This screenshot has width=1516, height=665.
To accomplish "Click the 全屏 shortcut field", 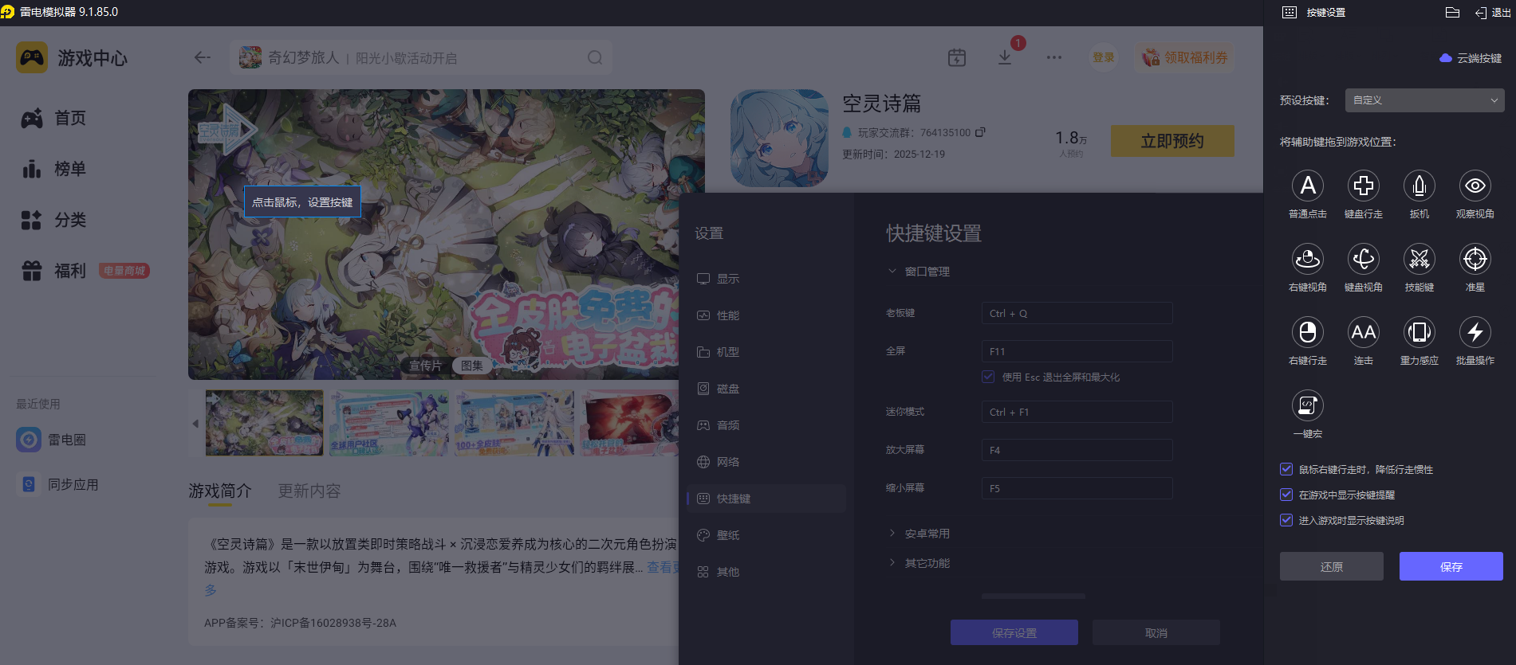I will [1077, 351].
